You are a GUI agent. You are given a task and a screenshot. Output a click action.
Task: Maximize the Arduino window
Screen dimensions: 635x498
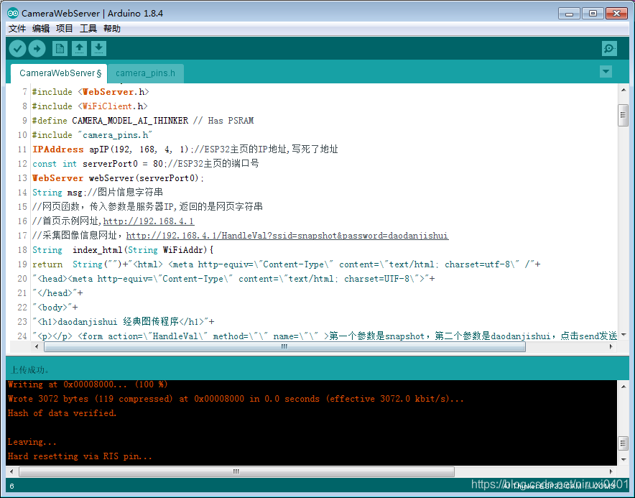click(593, 14)
